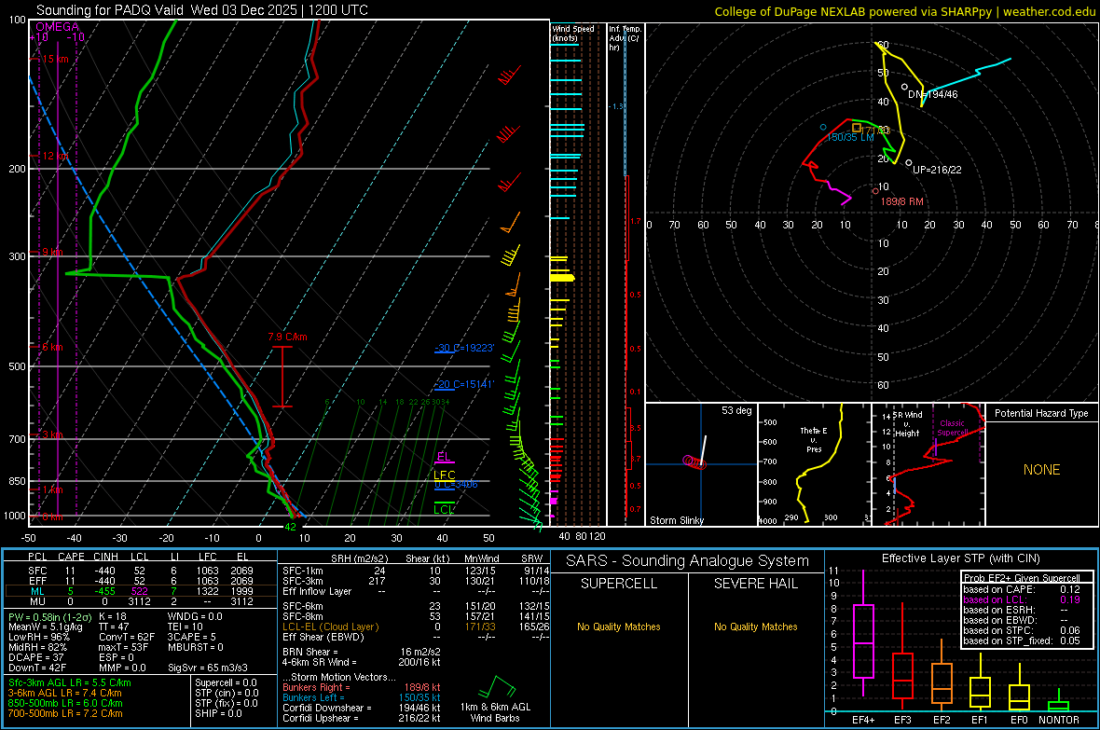
Task: Click the SFC-1km SRH row
Action: (x=416, y=571)
